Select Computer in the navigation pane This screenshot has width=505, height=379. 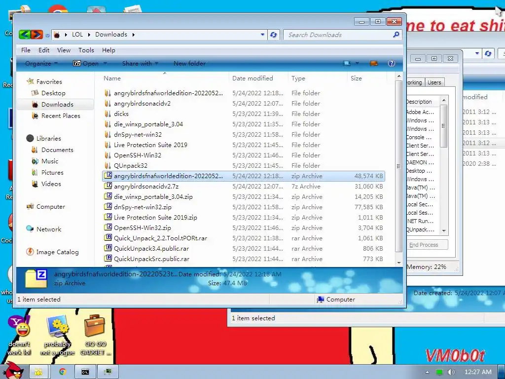pyautogui.click(x=51, y=207)
